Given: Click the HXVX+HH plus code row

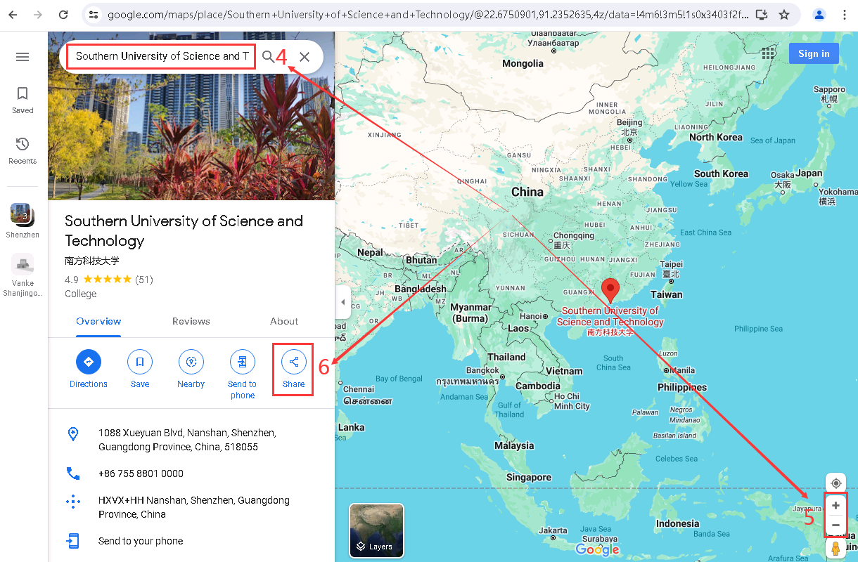Looking at the screenshot, I should click(x=191, y=507).
